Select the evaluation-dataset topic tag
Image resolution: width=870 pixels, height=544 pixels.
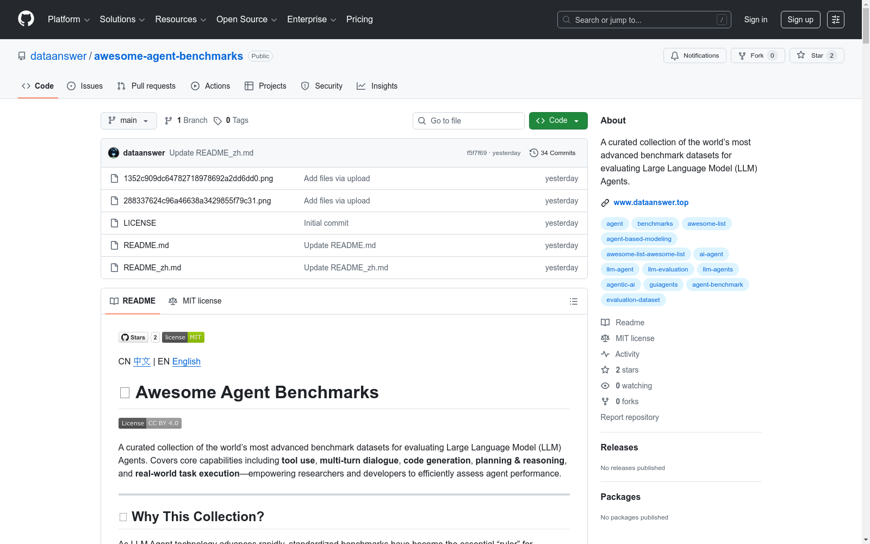tap(633, 300)
